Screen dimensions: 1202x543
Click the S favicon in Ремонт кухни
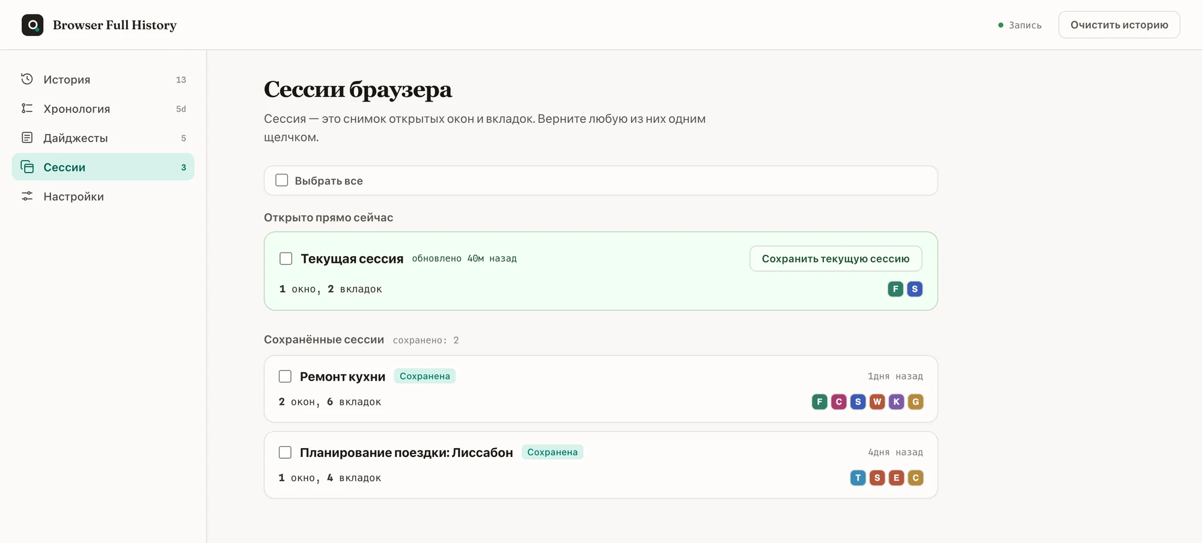tap(858, 402)
